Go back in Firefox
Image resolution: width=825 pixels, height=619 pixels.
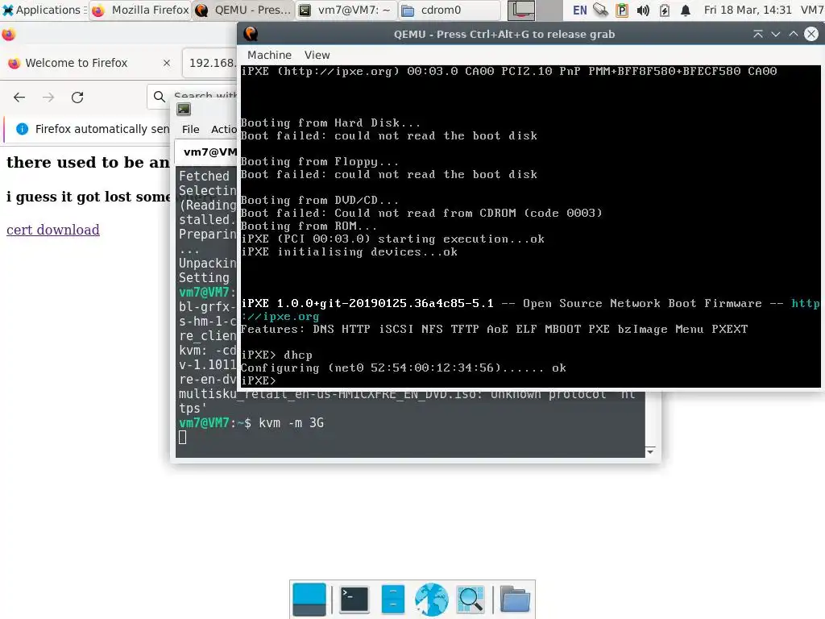pos(19,97)
